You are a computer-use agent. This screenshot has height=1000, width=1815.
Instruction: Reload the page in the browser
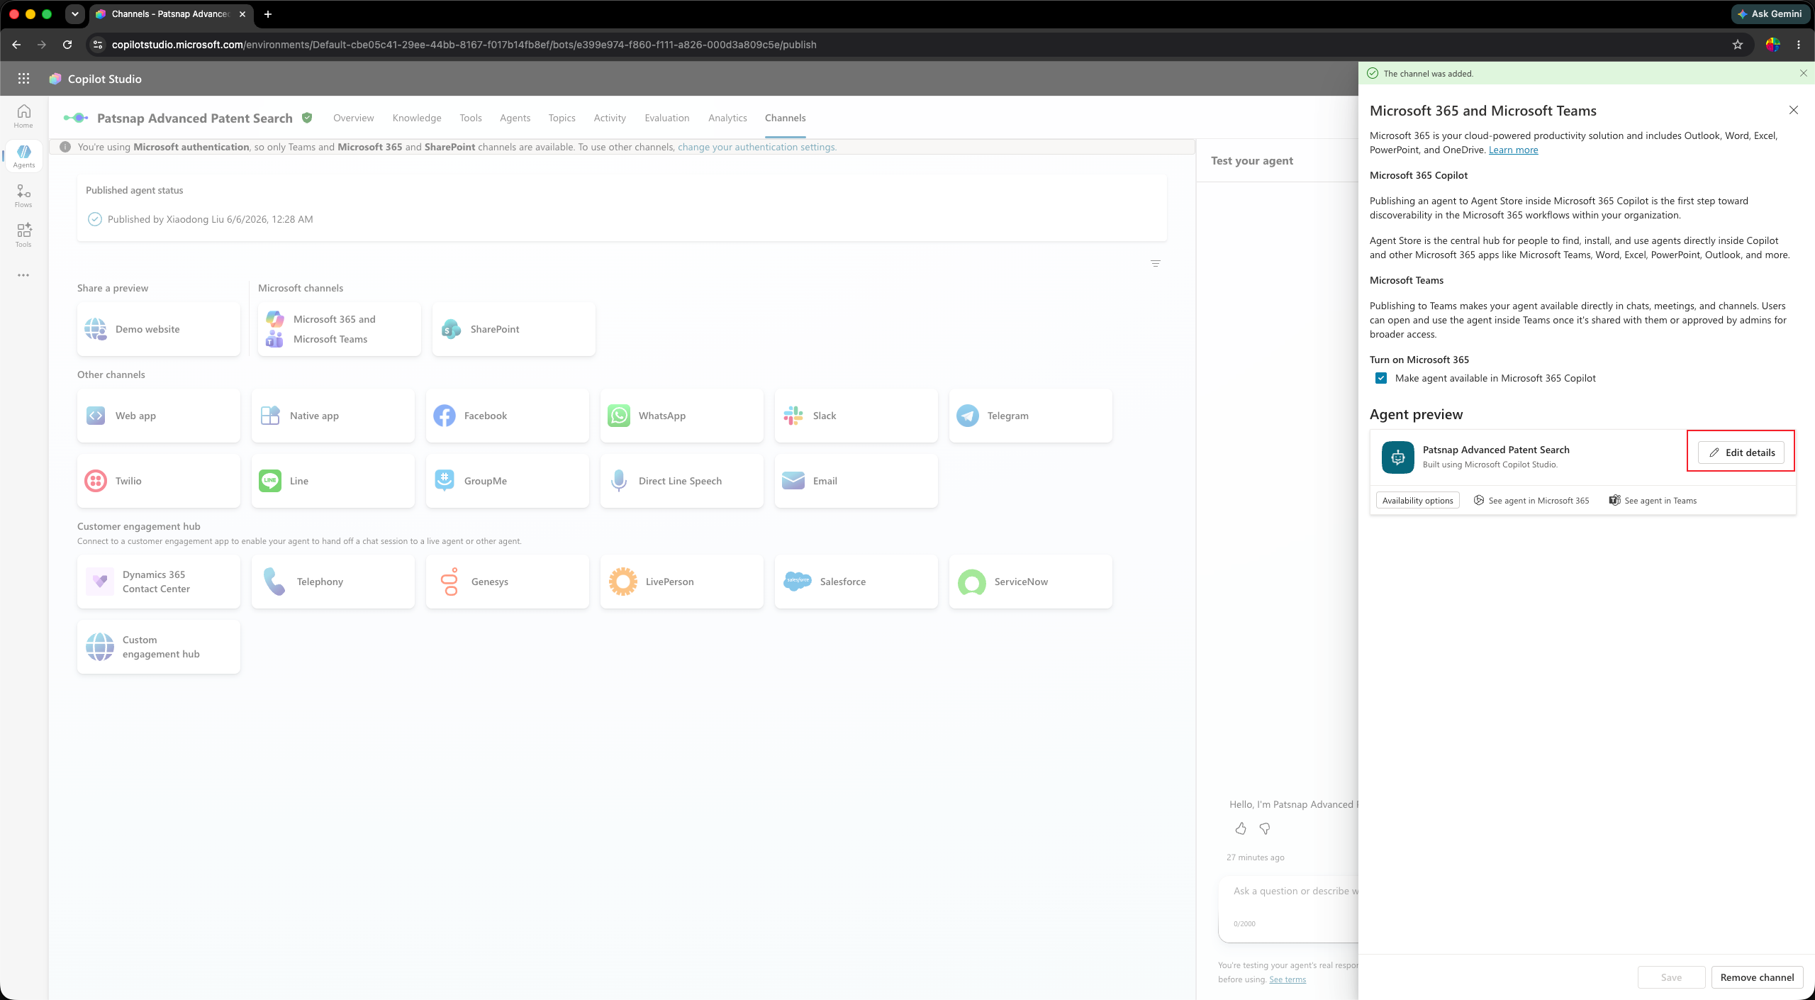pos(67,45)
